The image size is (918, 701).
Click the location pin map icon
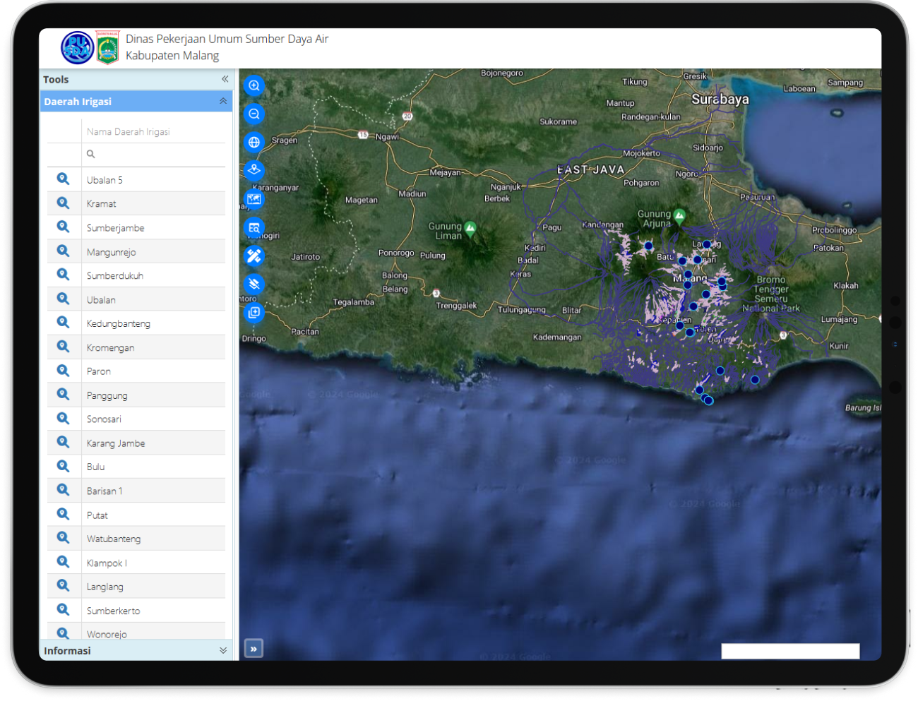point(254,170)
